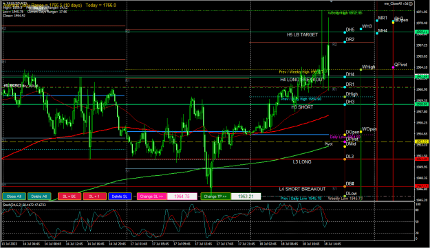This screenshot has width=430, height=248.
Task: Click the DL3 level label
Action: point(350,157)
